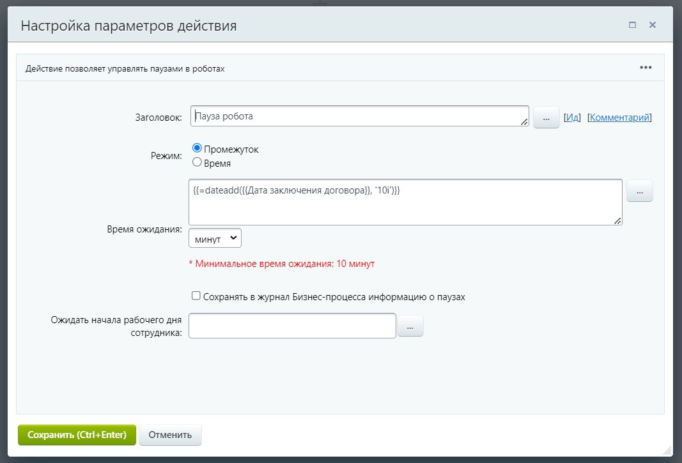Click the Ид link

point(572,118)
